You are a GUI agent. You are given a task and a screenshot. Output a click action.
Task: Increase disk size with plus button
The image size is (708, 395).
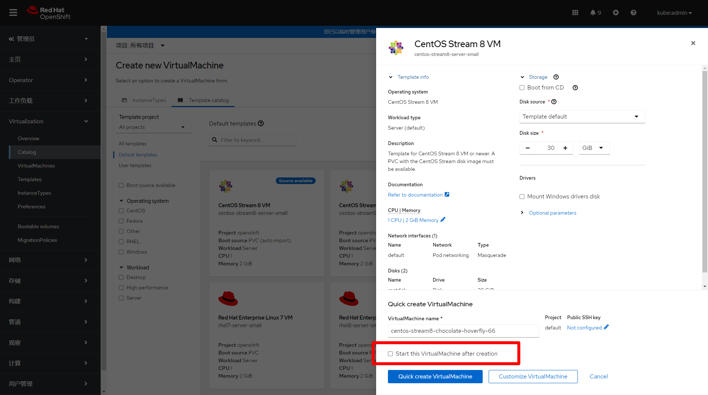tap(565, 148)
